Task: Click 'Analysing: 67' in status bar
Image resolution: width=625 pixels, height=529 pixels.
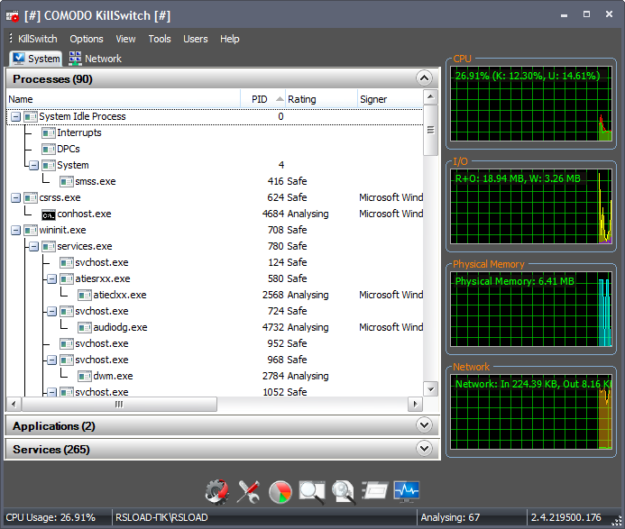Action: [450, 517]
